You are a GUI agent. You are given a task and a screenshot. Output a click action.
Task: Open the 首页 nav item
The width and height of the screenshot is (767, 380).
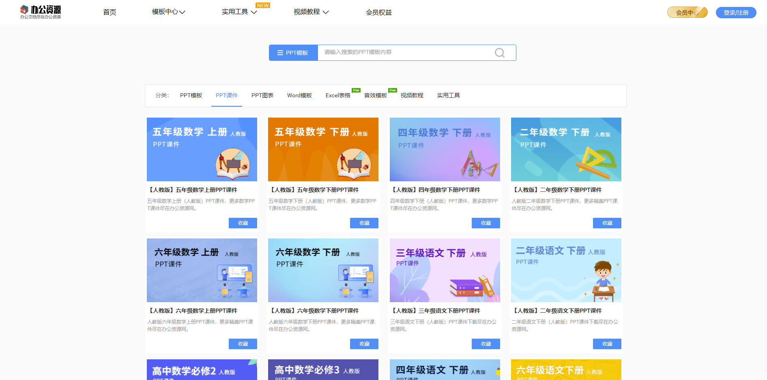[x=110, y=12]
